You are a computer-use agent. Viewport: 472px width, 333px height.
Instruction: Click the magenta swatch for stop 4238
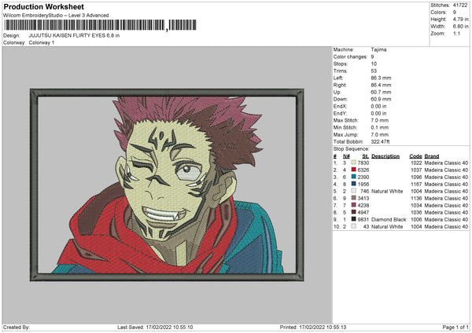(353, 205)
